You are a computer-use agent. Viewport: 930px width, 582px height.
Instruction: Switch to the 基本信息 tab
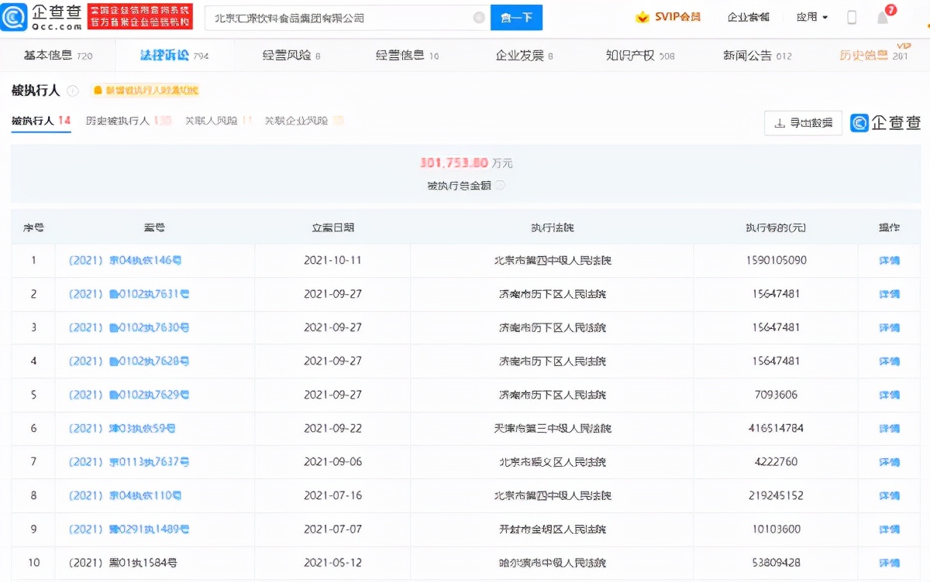[x=46, y=55]
